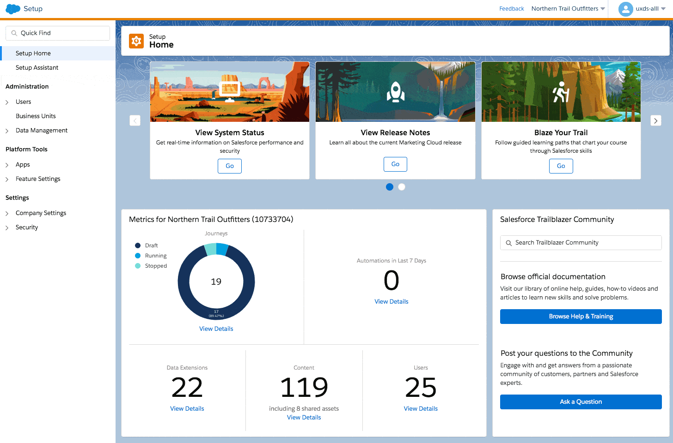673x443 pixels.
Task: Open View Details under Data Extensions
Action: point(187,409)
